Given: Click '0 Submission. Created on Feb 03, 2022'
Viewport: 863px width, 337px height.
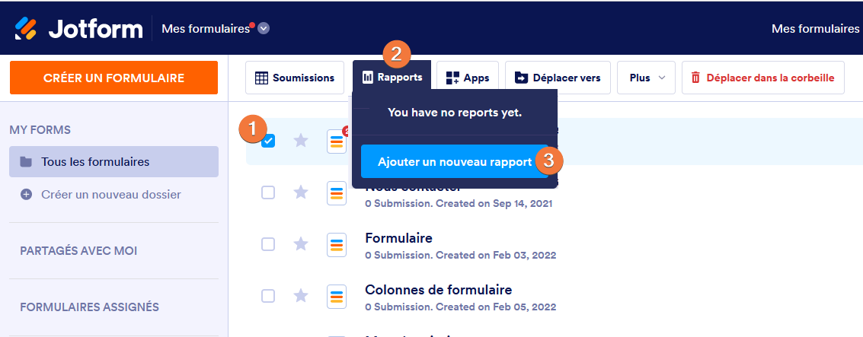Looking at the screenshot, I should click(461, 255).
